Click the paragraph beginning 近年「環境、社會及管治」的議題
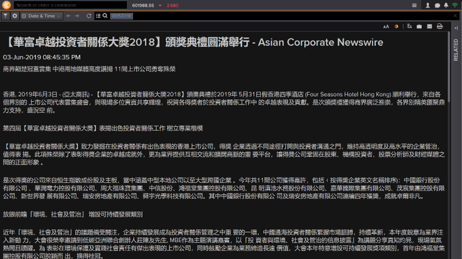Image resolution: width=462 pixels, height=259 pixels. pyautogui.click(x=224, y=244)
